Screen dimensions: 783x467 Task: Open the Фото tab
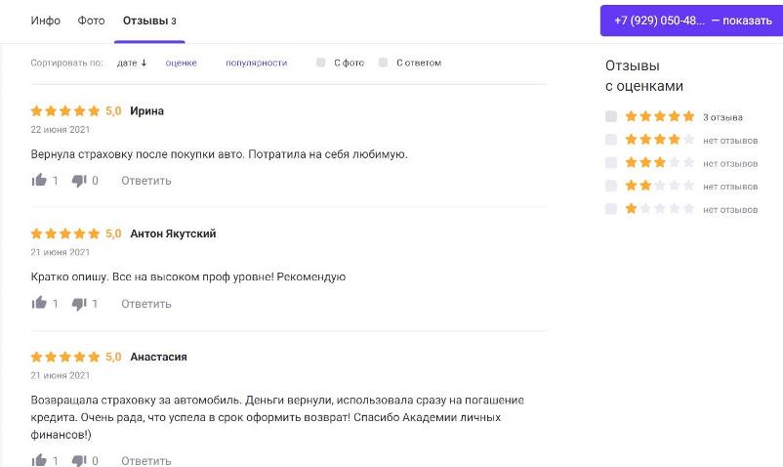91,21
